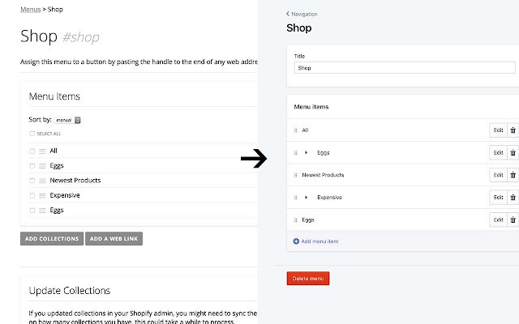The height and width of the screenshot is (324, 519).
Task: Click hamburger handle of Expensive in left list
Action: pyautogui.click(x=42, y=196)
